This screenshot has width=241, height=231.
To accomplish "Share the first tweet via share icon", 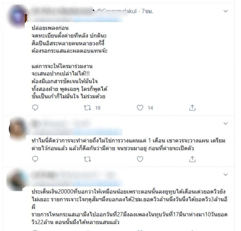I will [192, 108].
